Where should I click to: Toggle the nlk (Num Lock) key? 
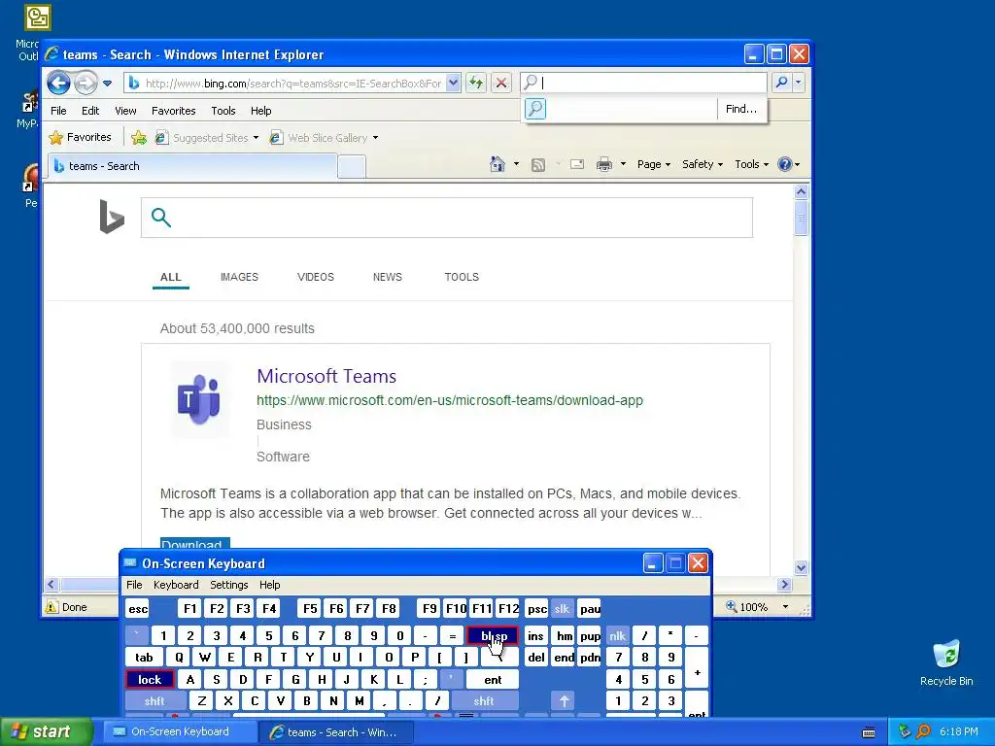617,635
